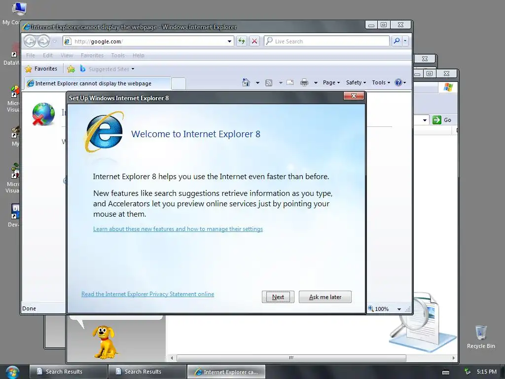
Task: Expand the Print dropdown arrow
Action: (316, 83)
